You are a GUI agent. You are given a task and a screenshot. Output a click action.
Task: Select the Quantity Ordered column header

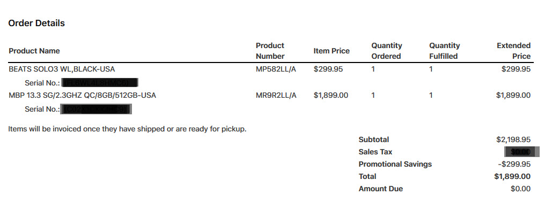387,51
